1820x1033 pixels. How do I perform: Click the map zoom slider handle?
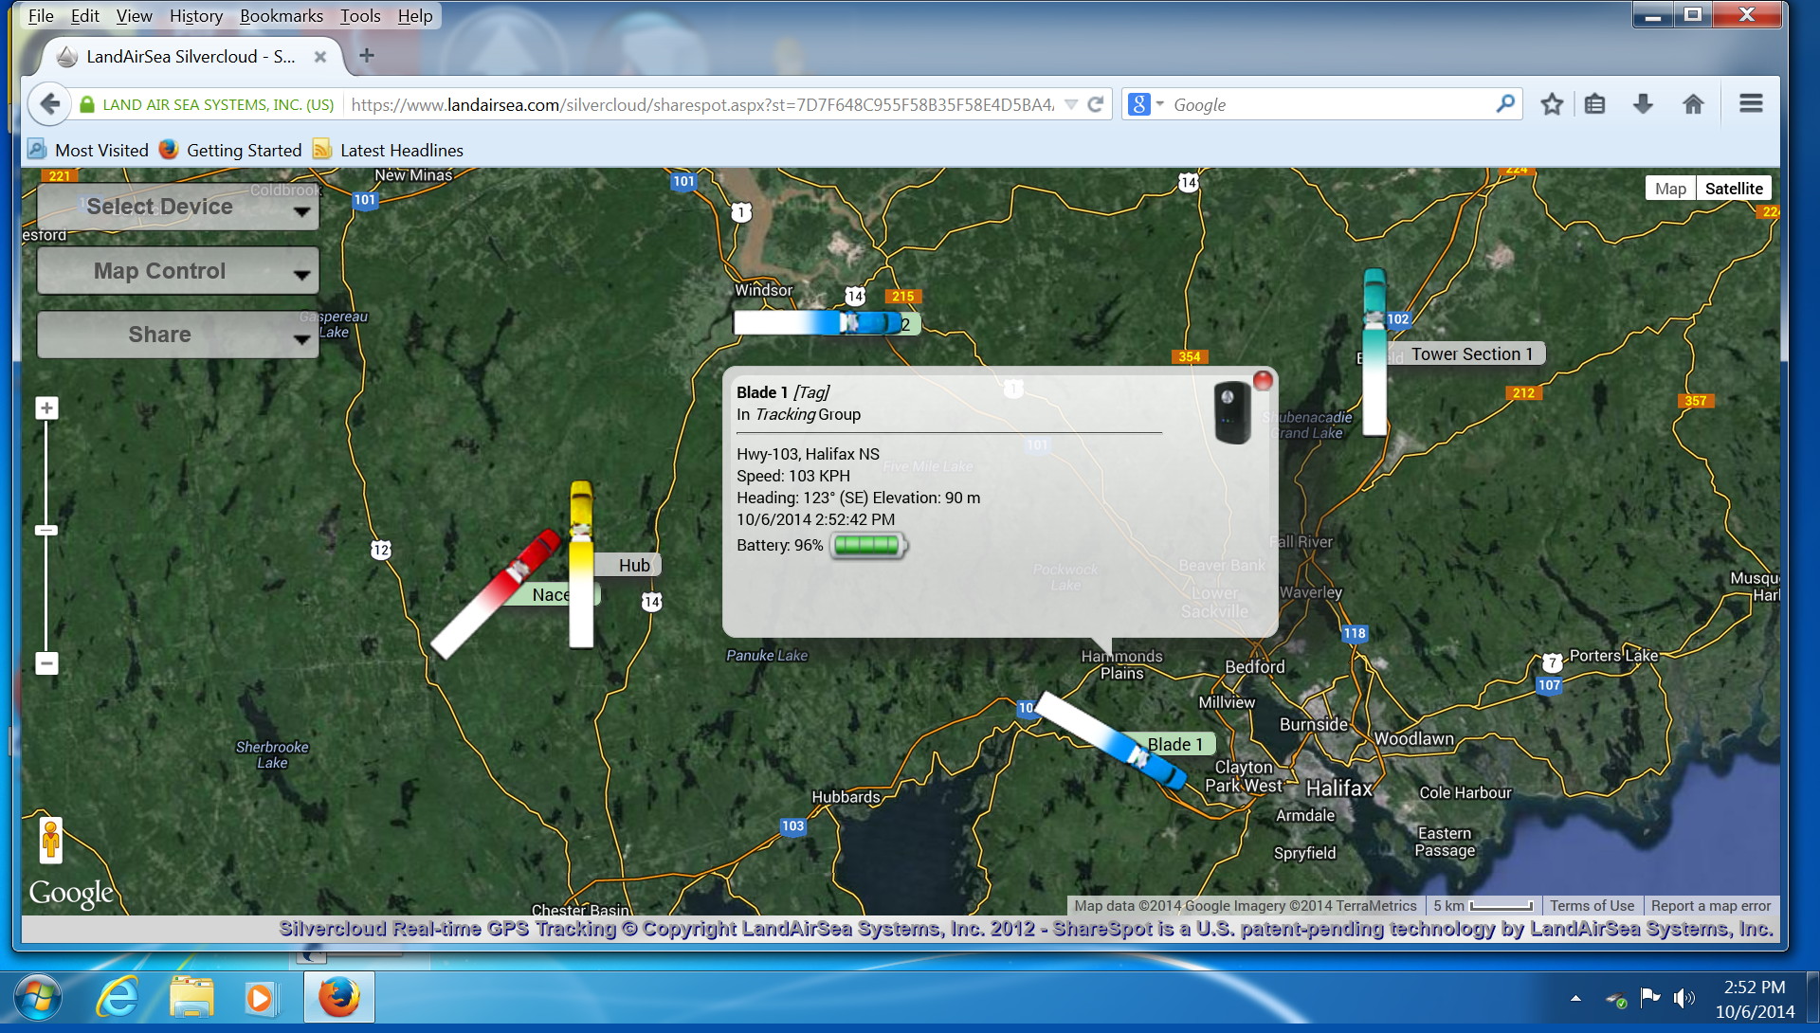46,531
